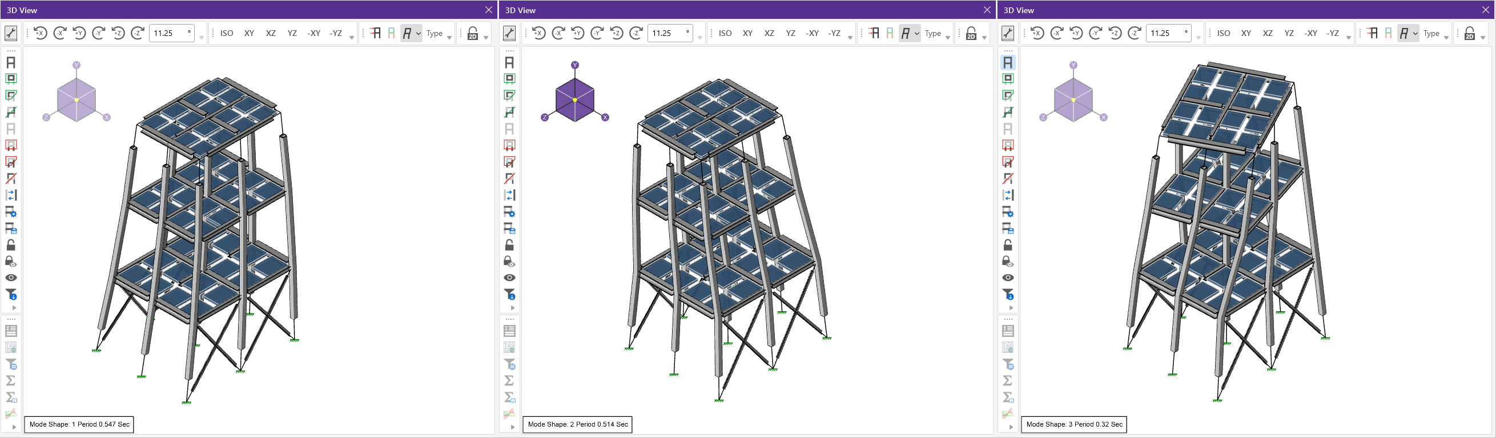Click the wrench settings icon in first 3D view
Image resolution: width=1496 pixels, height=438 pixels.
(x=11, y=33)
